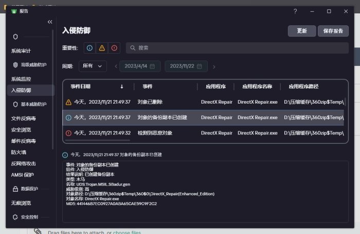Click shield icon of first sidebar section
360x234 pixels.
15,37
